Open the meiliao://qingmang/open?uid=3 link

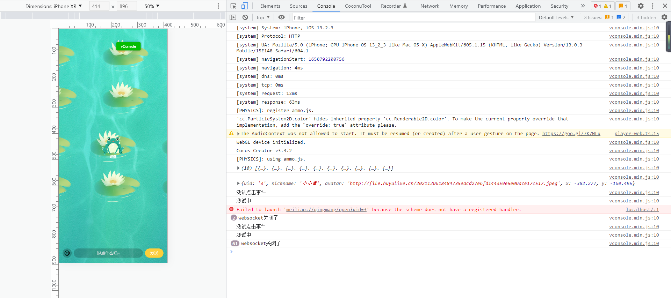(x=326, y=210)
